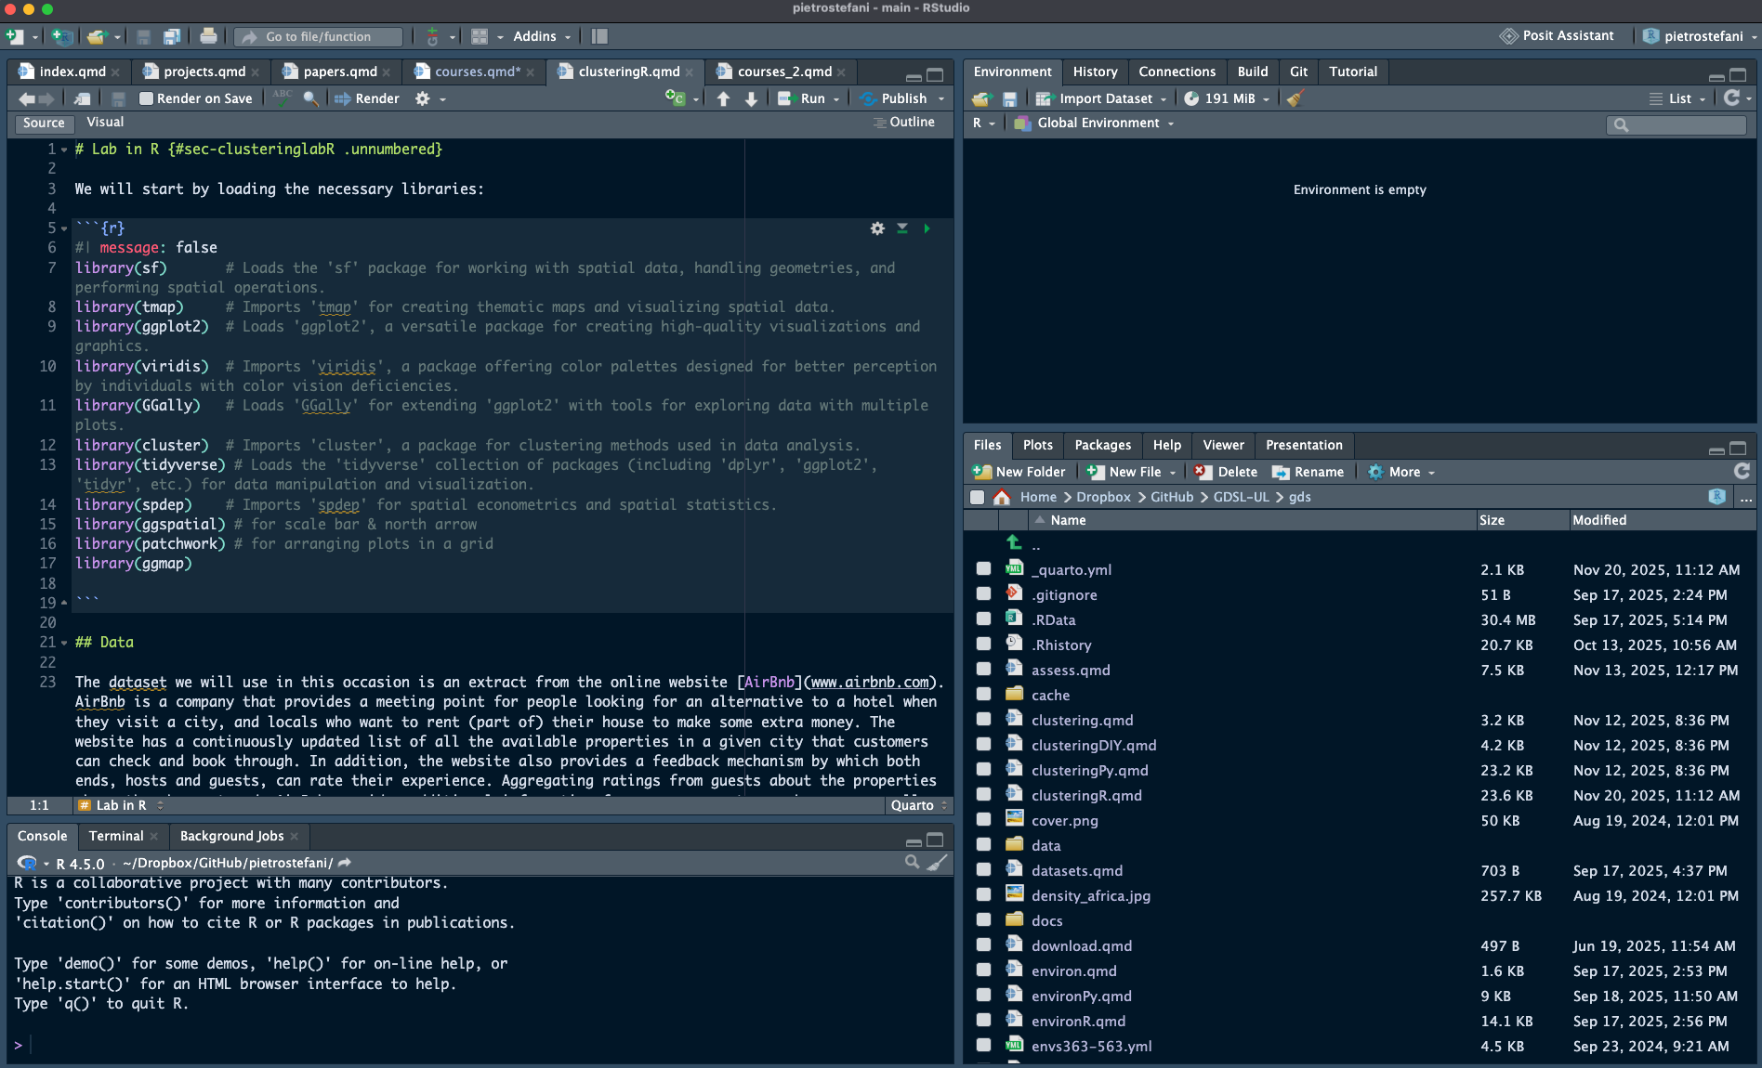Check the box next to clusteringR.qmd file
The width and height of the screenshot is (1762, 1068).
(x=983, y=795)
